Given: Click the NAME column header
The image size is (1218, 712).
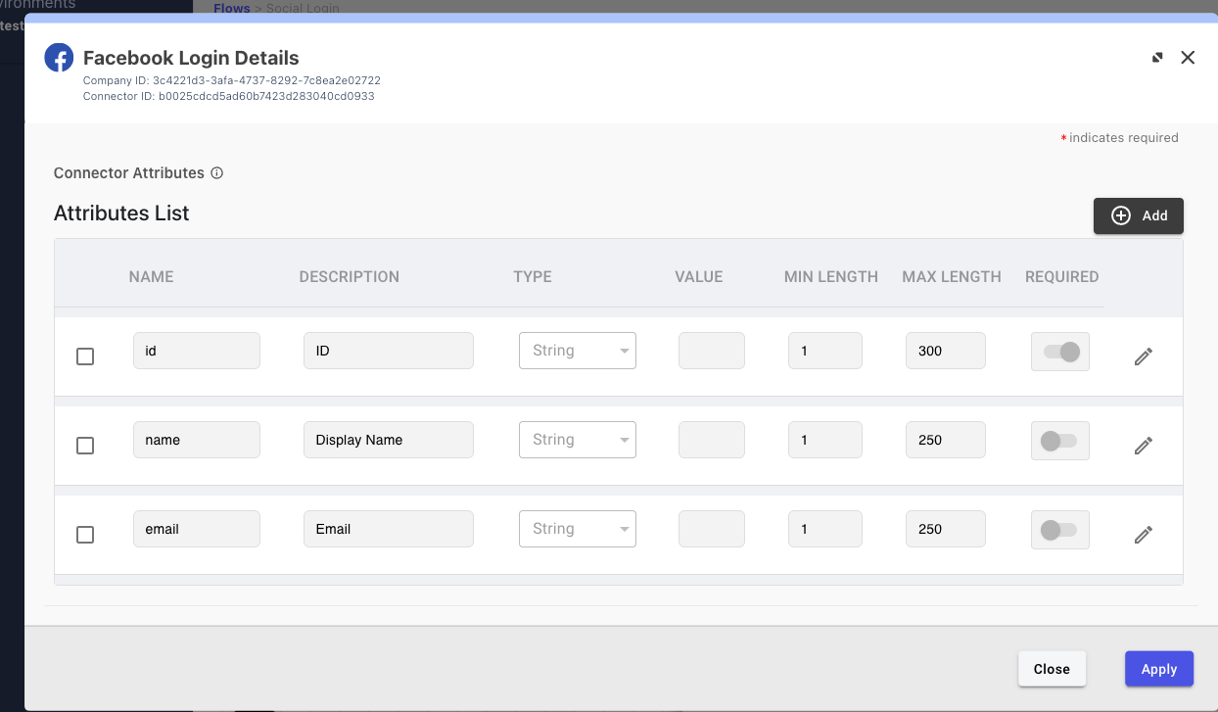Looking at the screenshot, I should [152, 277].
